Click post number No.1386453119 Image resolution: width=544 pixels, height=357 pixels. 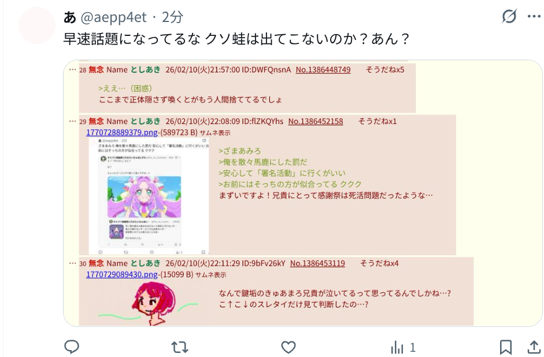(317, 264)
